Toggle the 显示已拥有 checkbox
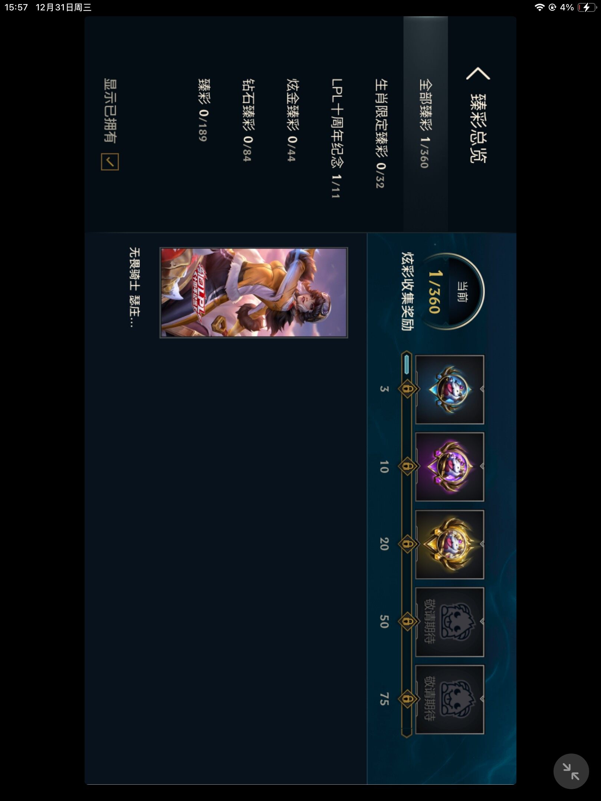This screenshot has width=601, height=801. [110, 162]
